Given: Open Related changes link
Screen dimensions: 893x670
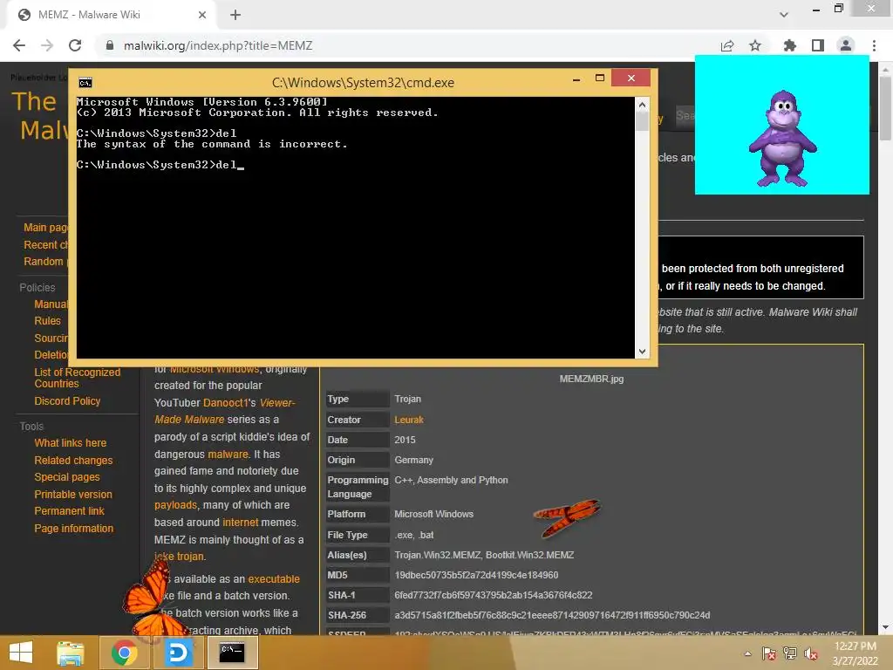Looking at the screenshot, I should click(73, 461).
